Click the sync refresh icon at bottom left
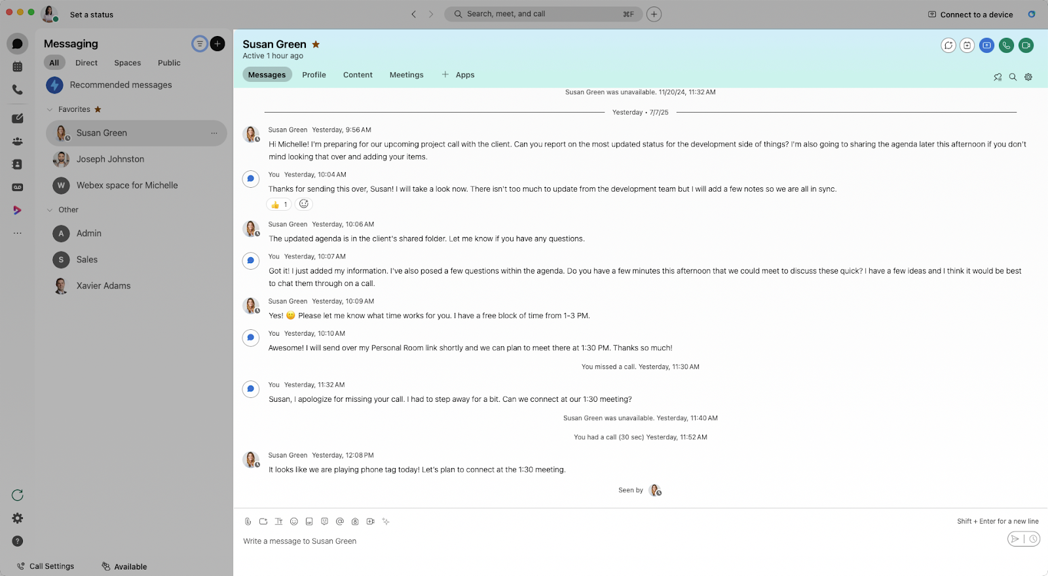Screen dimensions: 1048x576 18,495
